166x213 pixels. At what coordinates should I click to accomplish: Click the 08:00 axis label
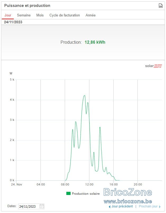tap(65, 184)
